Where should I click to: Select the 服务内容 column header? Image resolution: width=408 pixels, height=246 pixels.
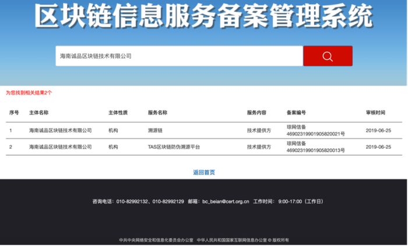tap(256, 113)
